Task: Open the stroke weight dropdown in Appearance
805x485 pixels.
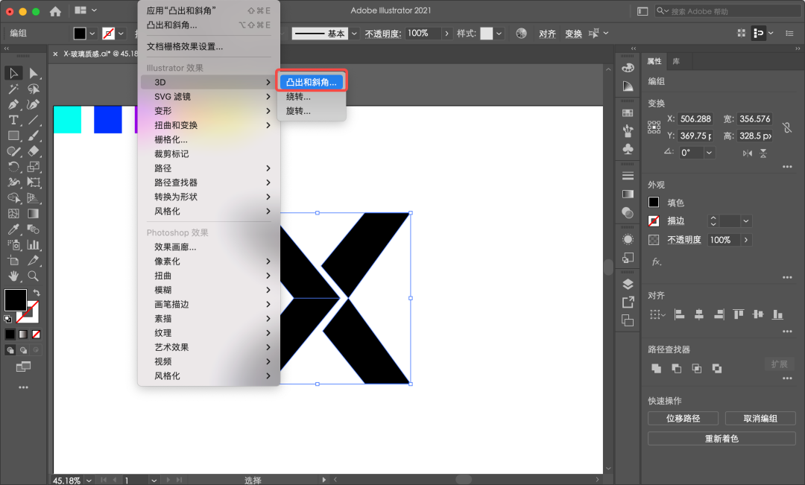Action: click(x=746, y=221)
